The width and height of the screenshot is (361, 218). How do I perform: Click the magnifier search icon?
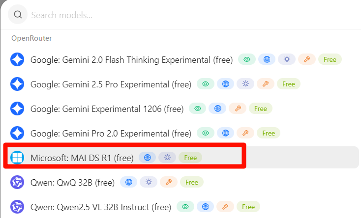18,15
